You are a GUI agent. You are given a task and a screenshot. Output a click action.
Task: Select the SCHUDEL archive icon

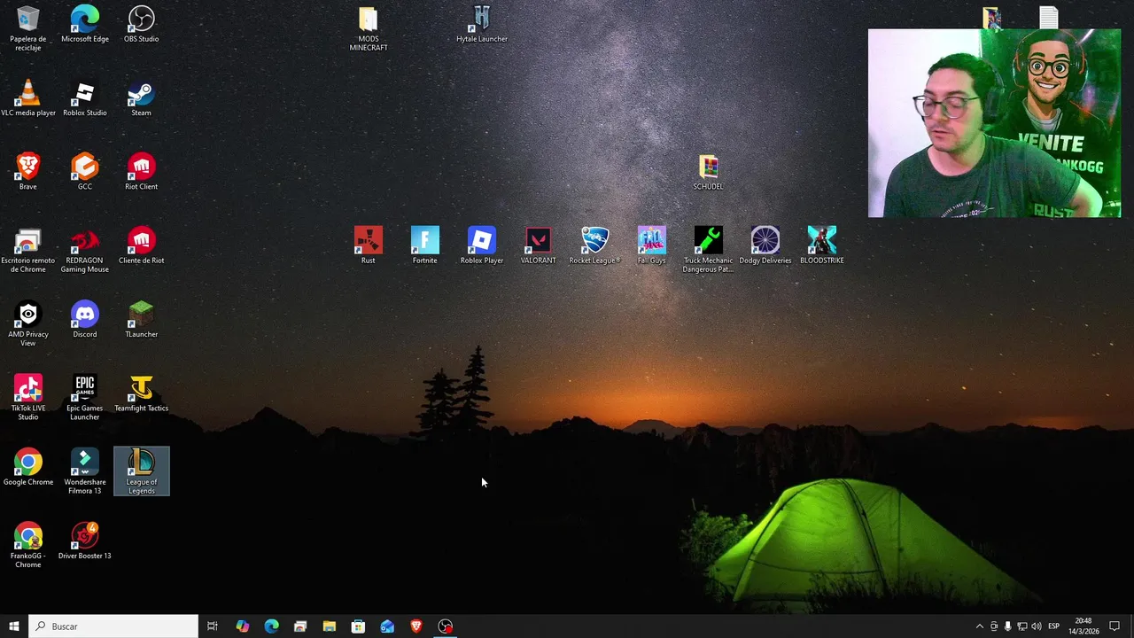(708, 172)
